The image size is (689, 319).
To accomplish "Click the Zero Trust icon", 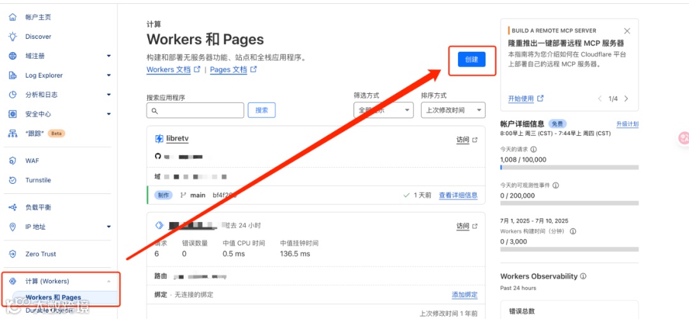I will (x=13, y=254).
